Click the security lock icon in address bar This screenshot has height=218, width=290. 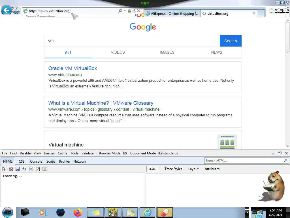click(x=129, y=11)
